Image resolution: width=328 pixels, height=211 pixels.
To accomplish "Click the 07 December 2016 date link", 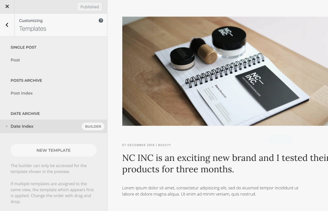I will pos(138,145).
